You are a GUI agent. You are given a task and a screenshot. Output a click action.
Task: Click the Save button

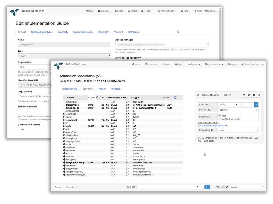click(x=58, y=187)
